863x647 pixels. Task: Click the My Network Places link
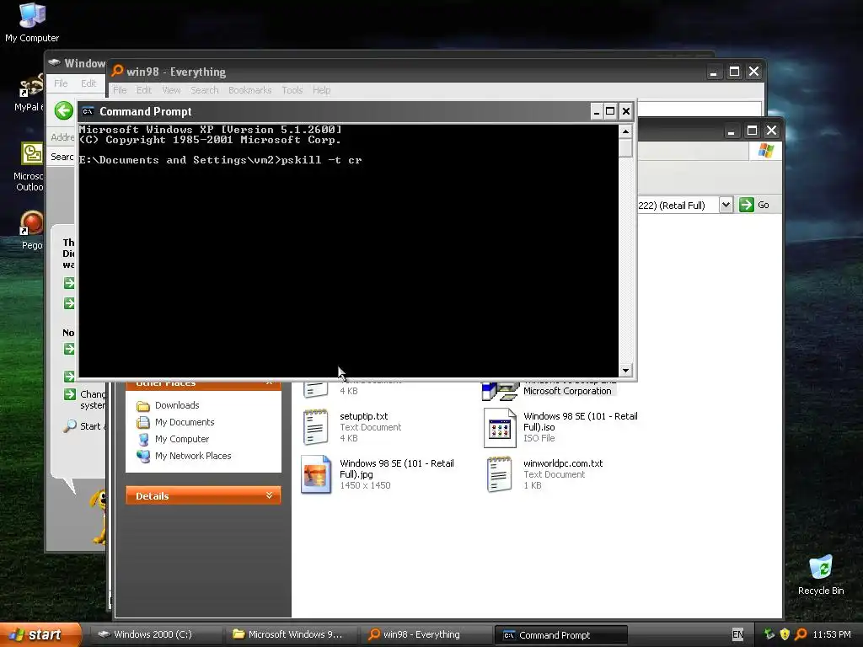[x=193, y=456]
